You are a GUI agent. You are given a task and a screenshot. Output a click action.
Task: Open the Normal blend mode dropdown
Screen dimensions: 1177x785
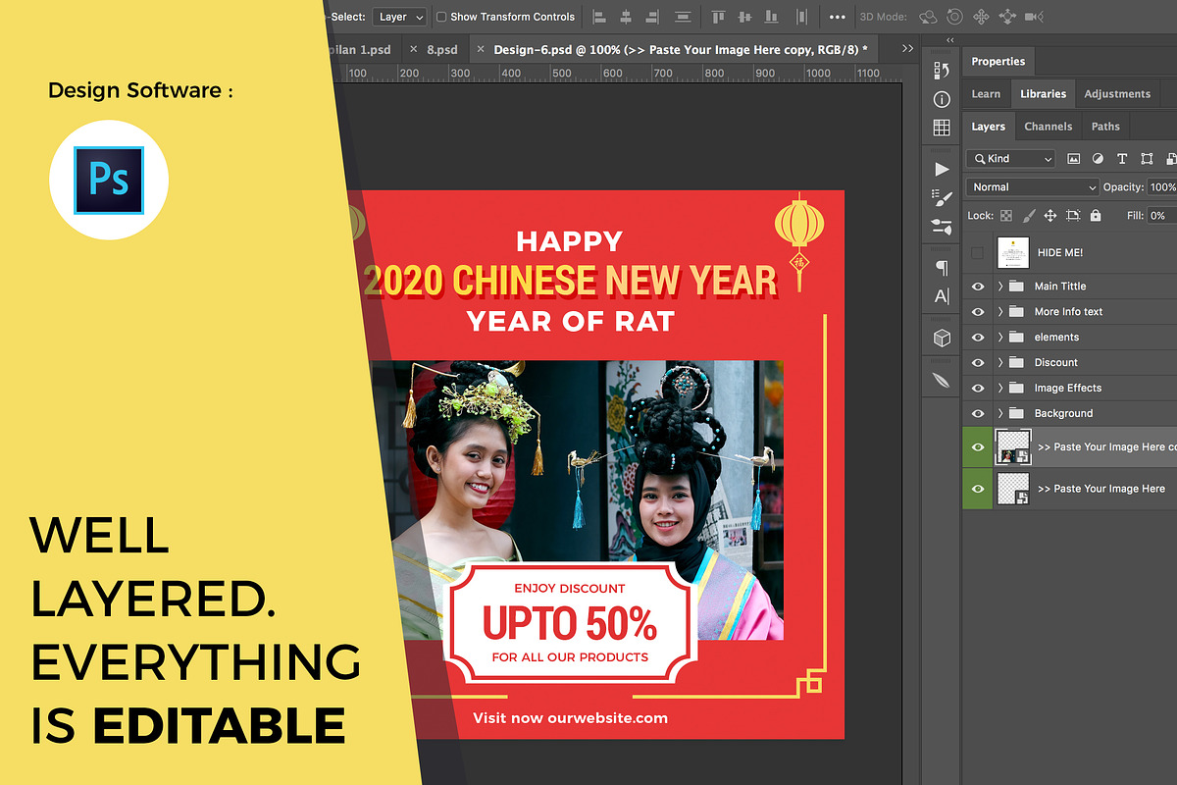coord(1033,187)
